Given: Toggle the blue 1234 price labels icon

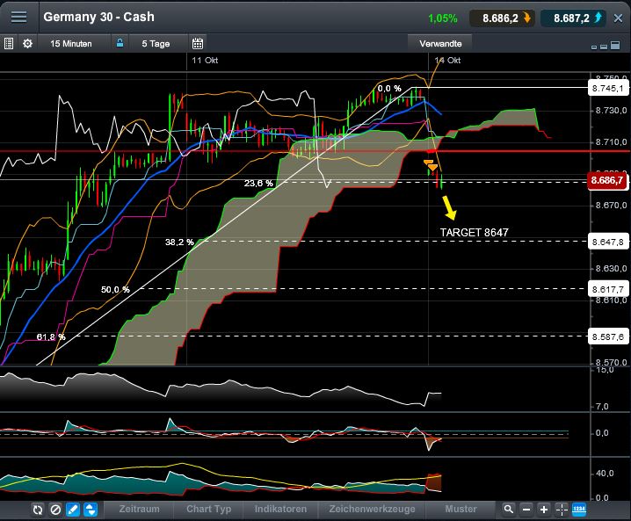Looking at the screenshot, I should pos(579,510).
